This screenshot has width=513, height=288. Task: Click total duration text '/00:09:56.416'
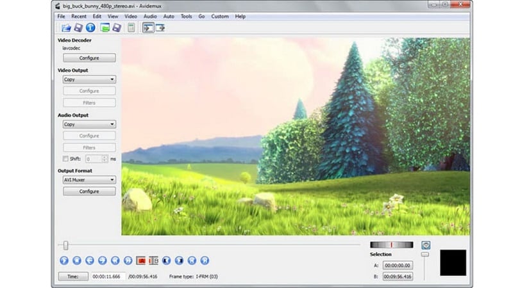click(142, 276)
